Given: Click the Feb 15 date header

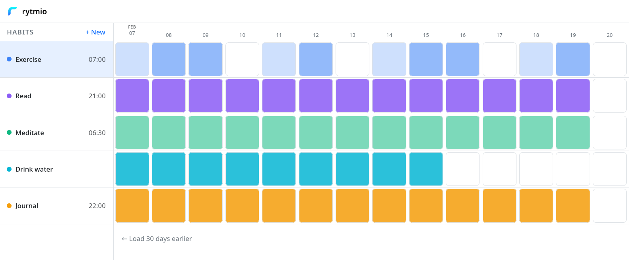Looking at the screenshot, I should (x=426, y=35).
